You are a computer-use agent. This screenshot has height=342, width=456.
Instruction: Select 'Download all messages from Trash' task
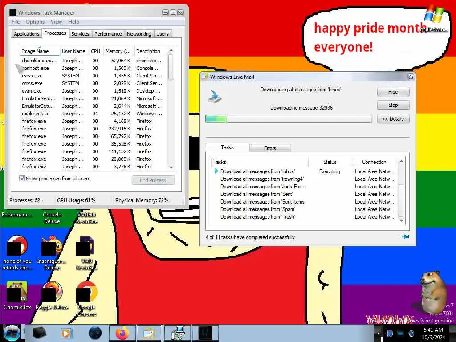(304, 217)
